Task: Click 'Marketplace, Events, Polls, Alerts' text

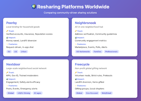Action: [91, 47]
